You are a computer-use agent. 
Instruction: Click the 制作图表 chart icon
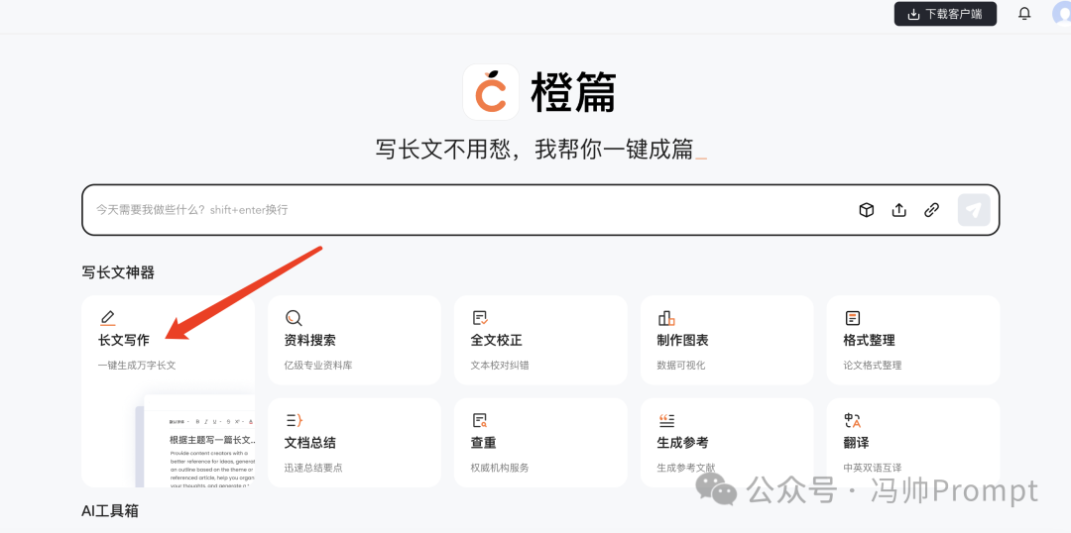click(666, 318)
